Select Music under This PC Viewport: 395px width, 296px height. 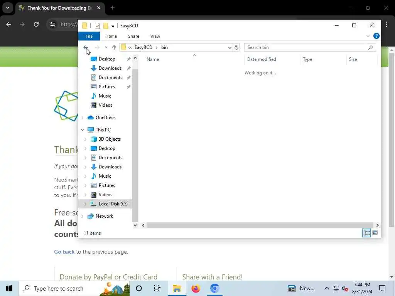(x=105, y=176)
